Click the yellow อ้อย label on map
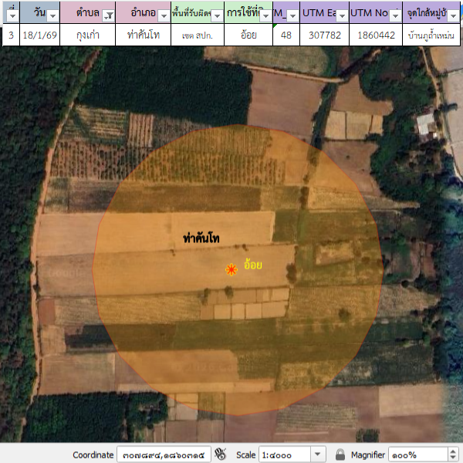The image size is (463, 463). (x=252, y=265)
